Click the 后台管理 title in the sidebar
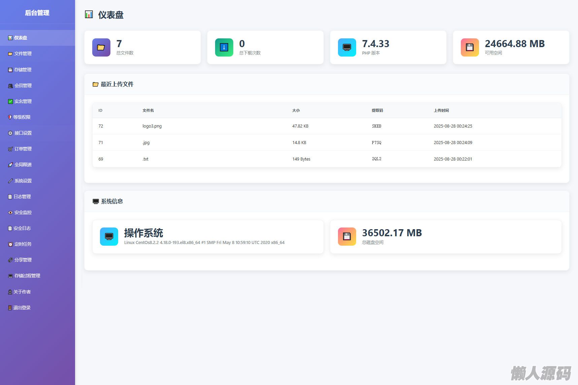This screenshot has height=385, width=578. 37,13
